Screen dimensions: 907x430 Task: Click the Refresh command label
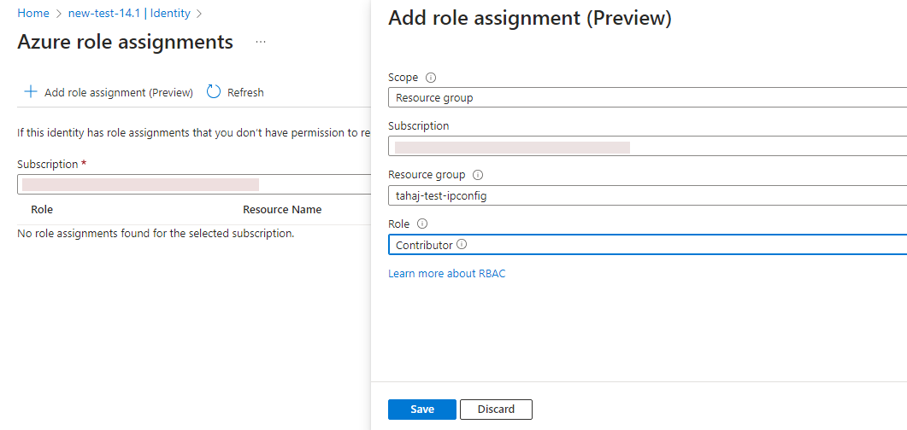click(245, 92)
